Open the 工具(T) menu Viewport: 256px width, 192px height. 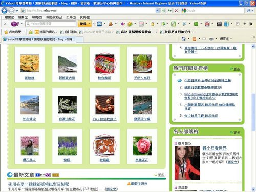tap(71, 17)
